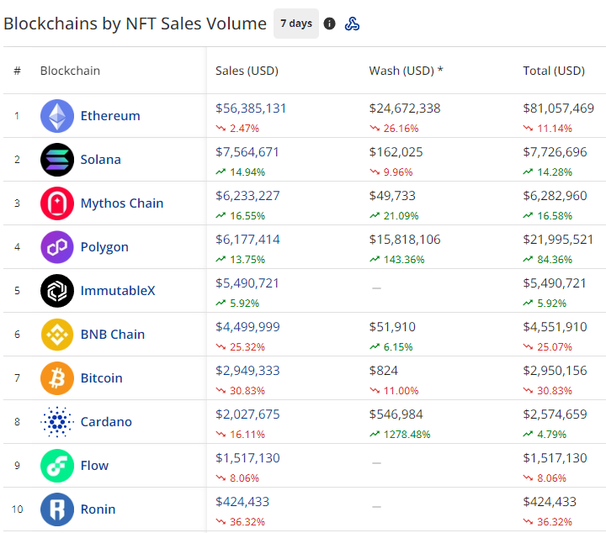Select Cardano total $2,574,659
606x533 pixels.
point(555,414)
